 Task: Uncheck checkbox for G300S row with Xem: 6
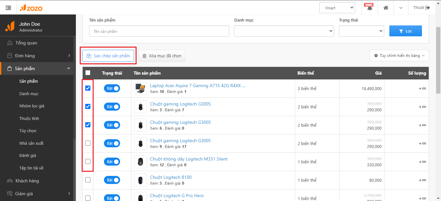[88, 125]
